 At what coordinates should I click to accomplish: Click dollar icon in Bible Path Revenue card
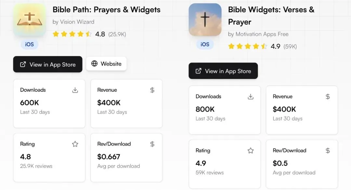(x=152, y=90)
